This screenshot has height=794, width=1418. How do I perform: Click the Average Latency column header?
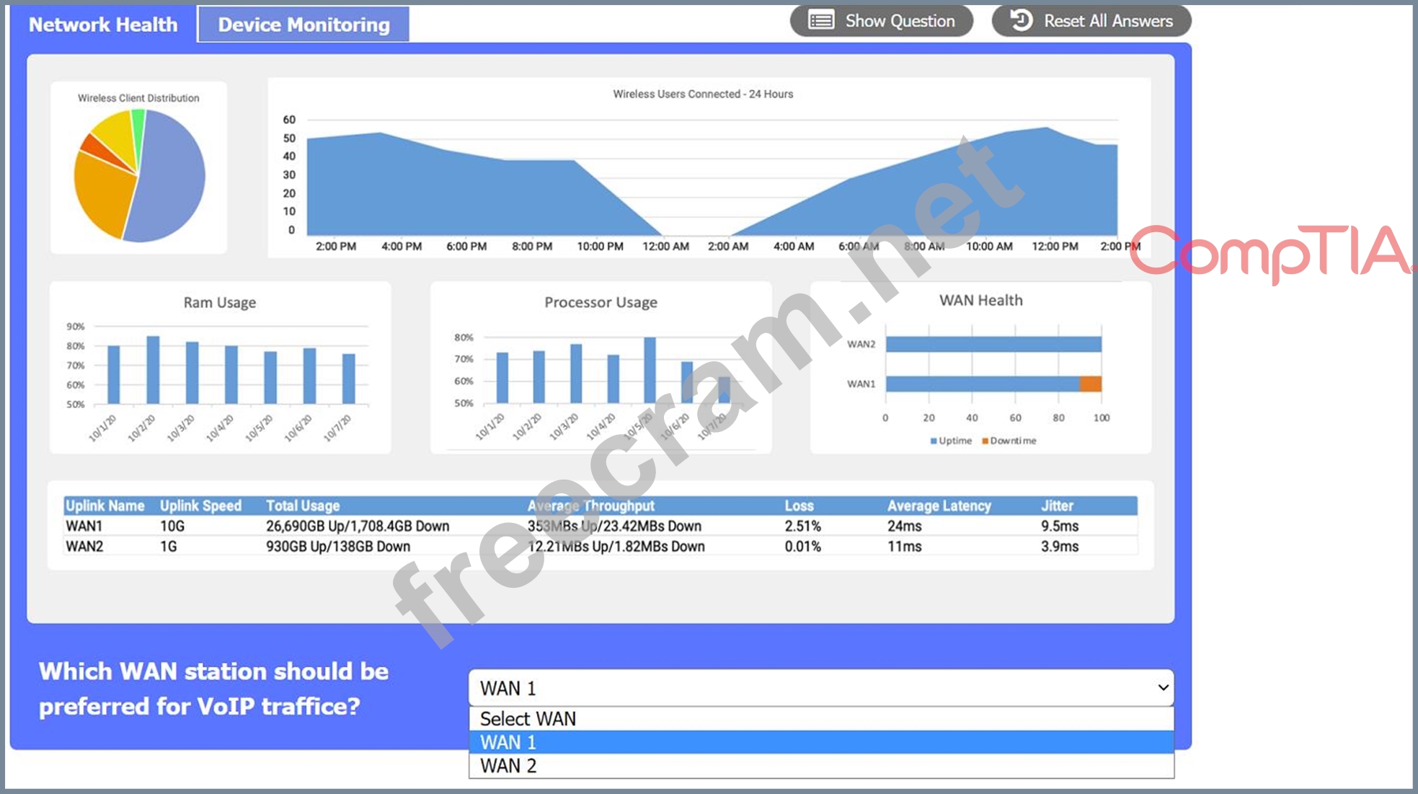coord(939,506)
